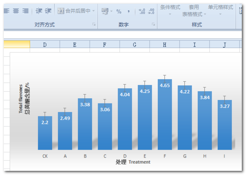Click the formula bar input area

click(123, 35)
